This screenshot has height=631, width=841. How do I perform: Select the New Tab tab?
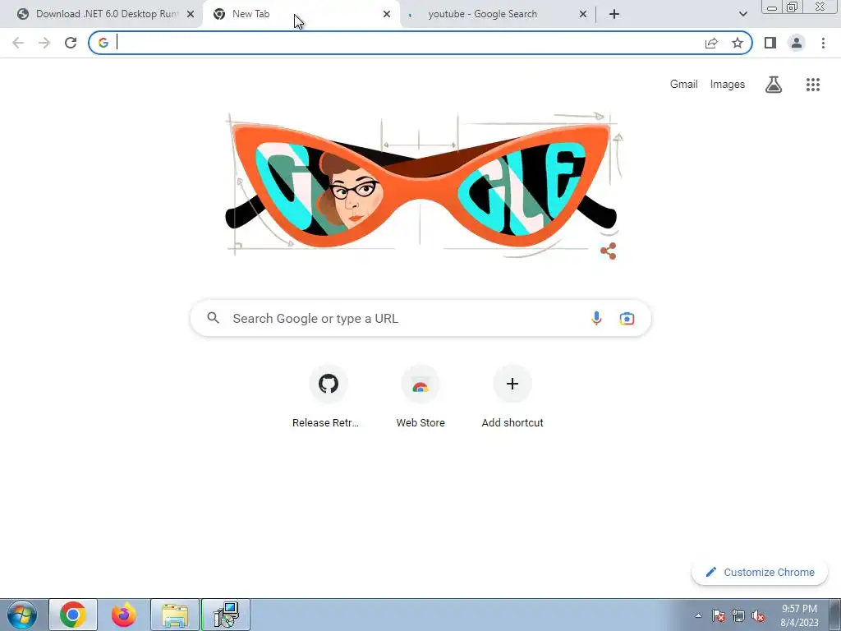coord(301,14)
